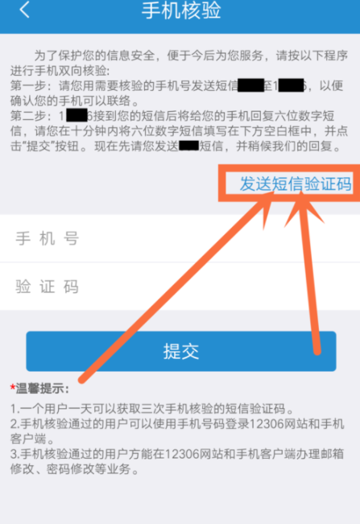Focus the 手机号 input field
Viewport: 360px width, 524px height.
coord(180,238)
